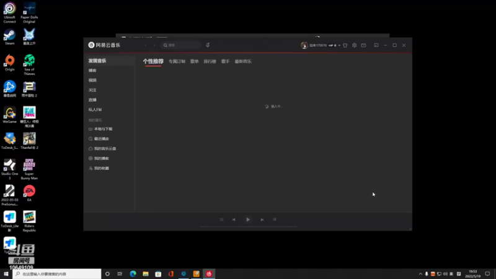Screen dimensions: 496x279
Task: Select 发现音乐 in the sidebar
Action: coord(110,61)
